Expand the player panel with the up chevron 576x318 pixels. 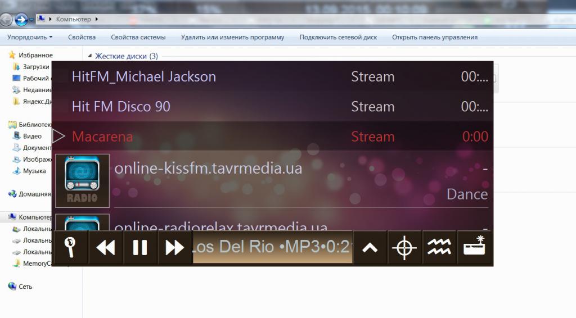click(370, 248)
